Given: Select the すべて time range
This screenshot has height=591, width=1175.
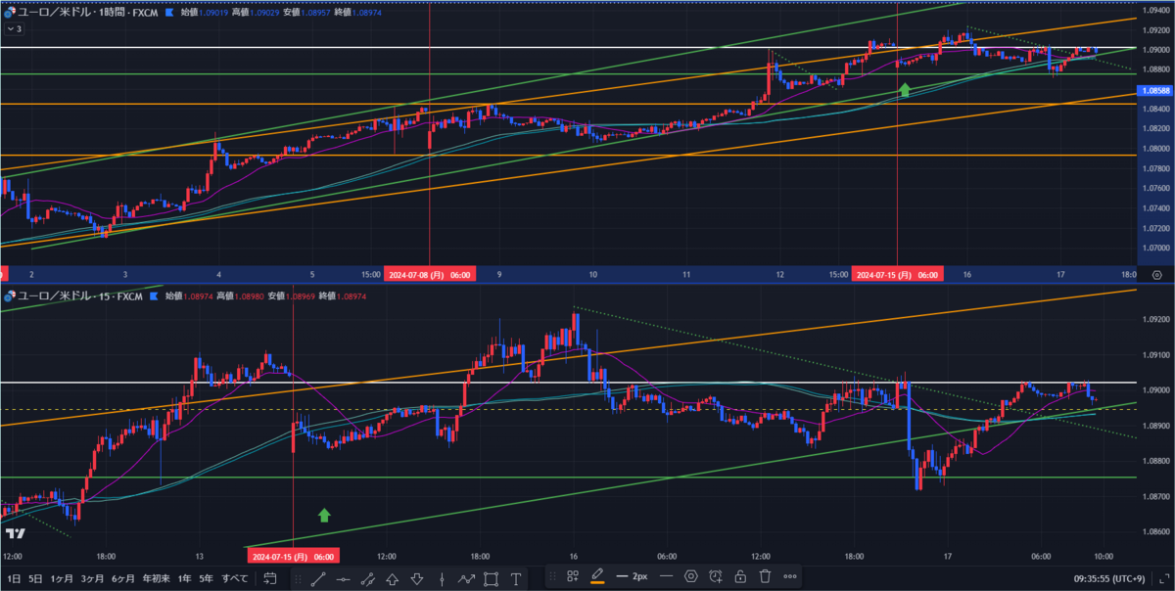Looking at the screenshot, I should 235,578.
